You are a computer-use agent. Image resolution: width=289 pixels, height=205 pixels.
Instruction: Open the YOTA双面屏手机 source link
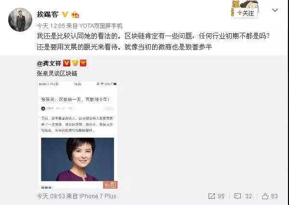[101, 26]
